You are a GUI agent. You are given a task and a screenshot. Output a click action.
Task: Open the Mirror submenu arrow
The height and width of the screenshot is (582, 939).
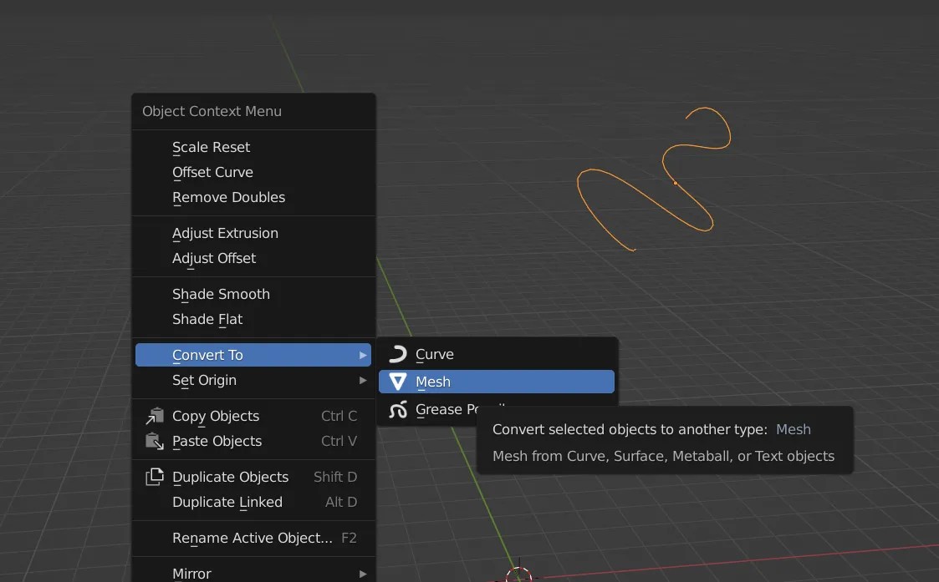tap(363, 574)
